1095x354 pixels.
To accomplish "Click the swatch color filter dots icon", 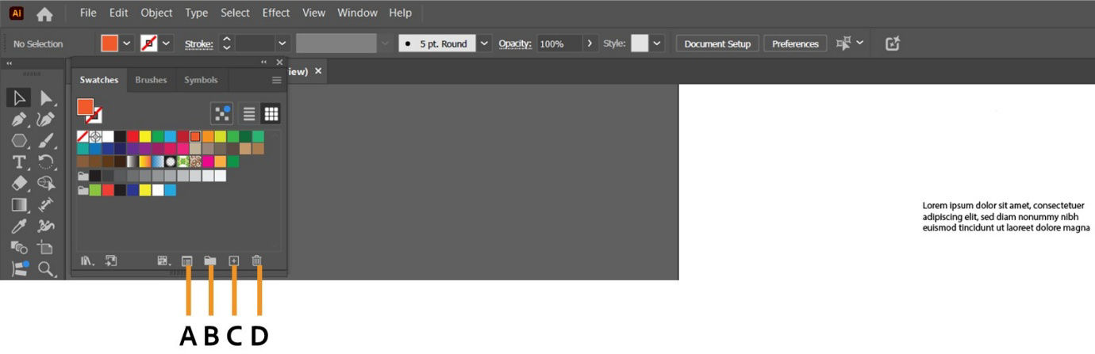I will (x=222, y=114).
